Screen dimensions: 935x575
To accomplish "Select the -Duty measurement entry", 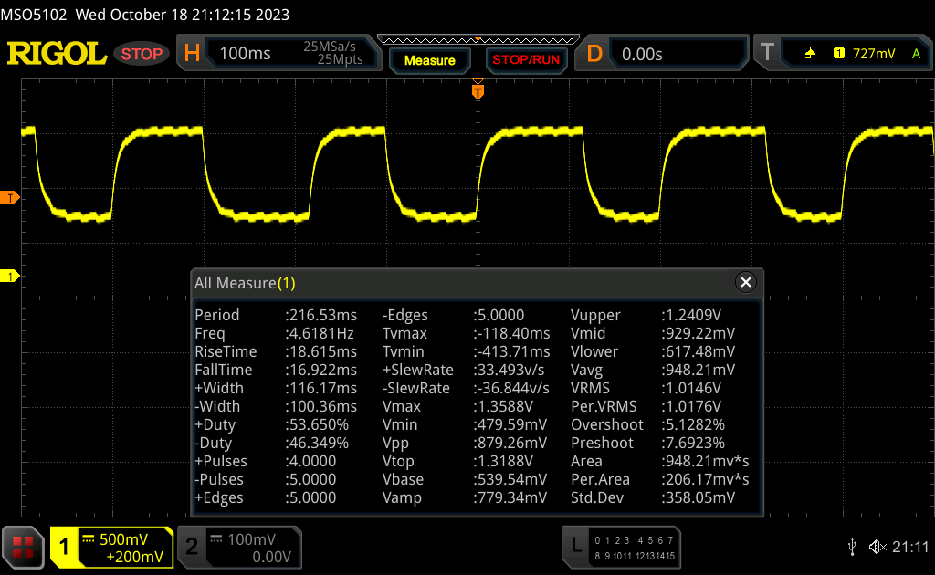I will coord(272,443).
